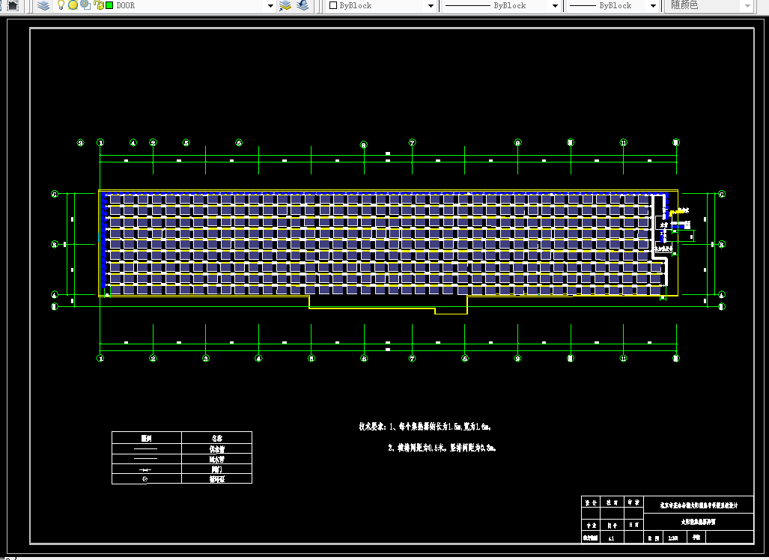
Task: Select the 名称 legend header cell
Action: 216,437
